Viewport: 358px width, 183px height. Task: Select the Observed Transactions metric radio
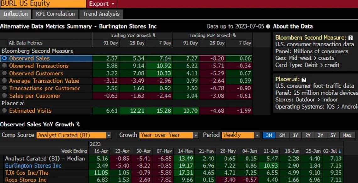tap(4, 66)
